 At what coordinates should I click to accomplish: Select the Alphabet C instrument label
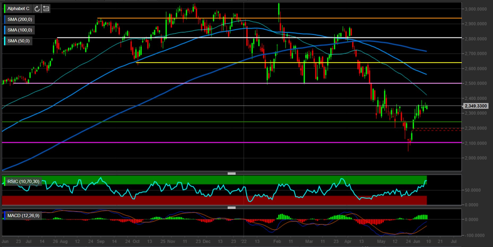point(18,9)
